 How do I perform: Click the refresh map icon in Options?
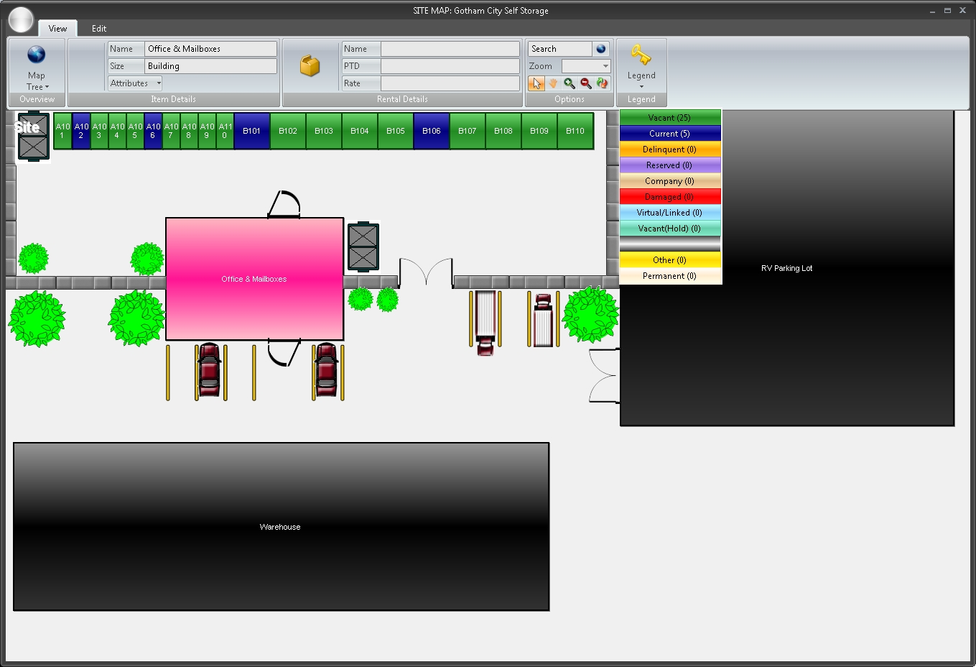[603, 83]
